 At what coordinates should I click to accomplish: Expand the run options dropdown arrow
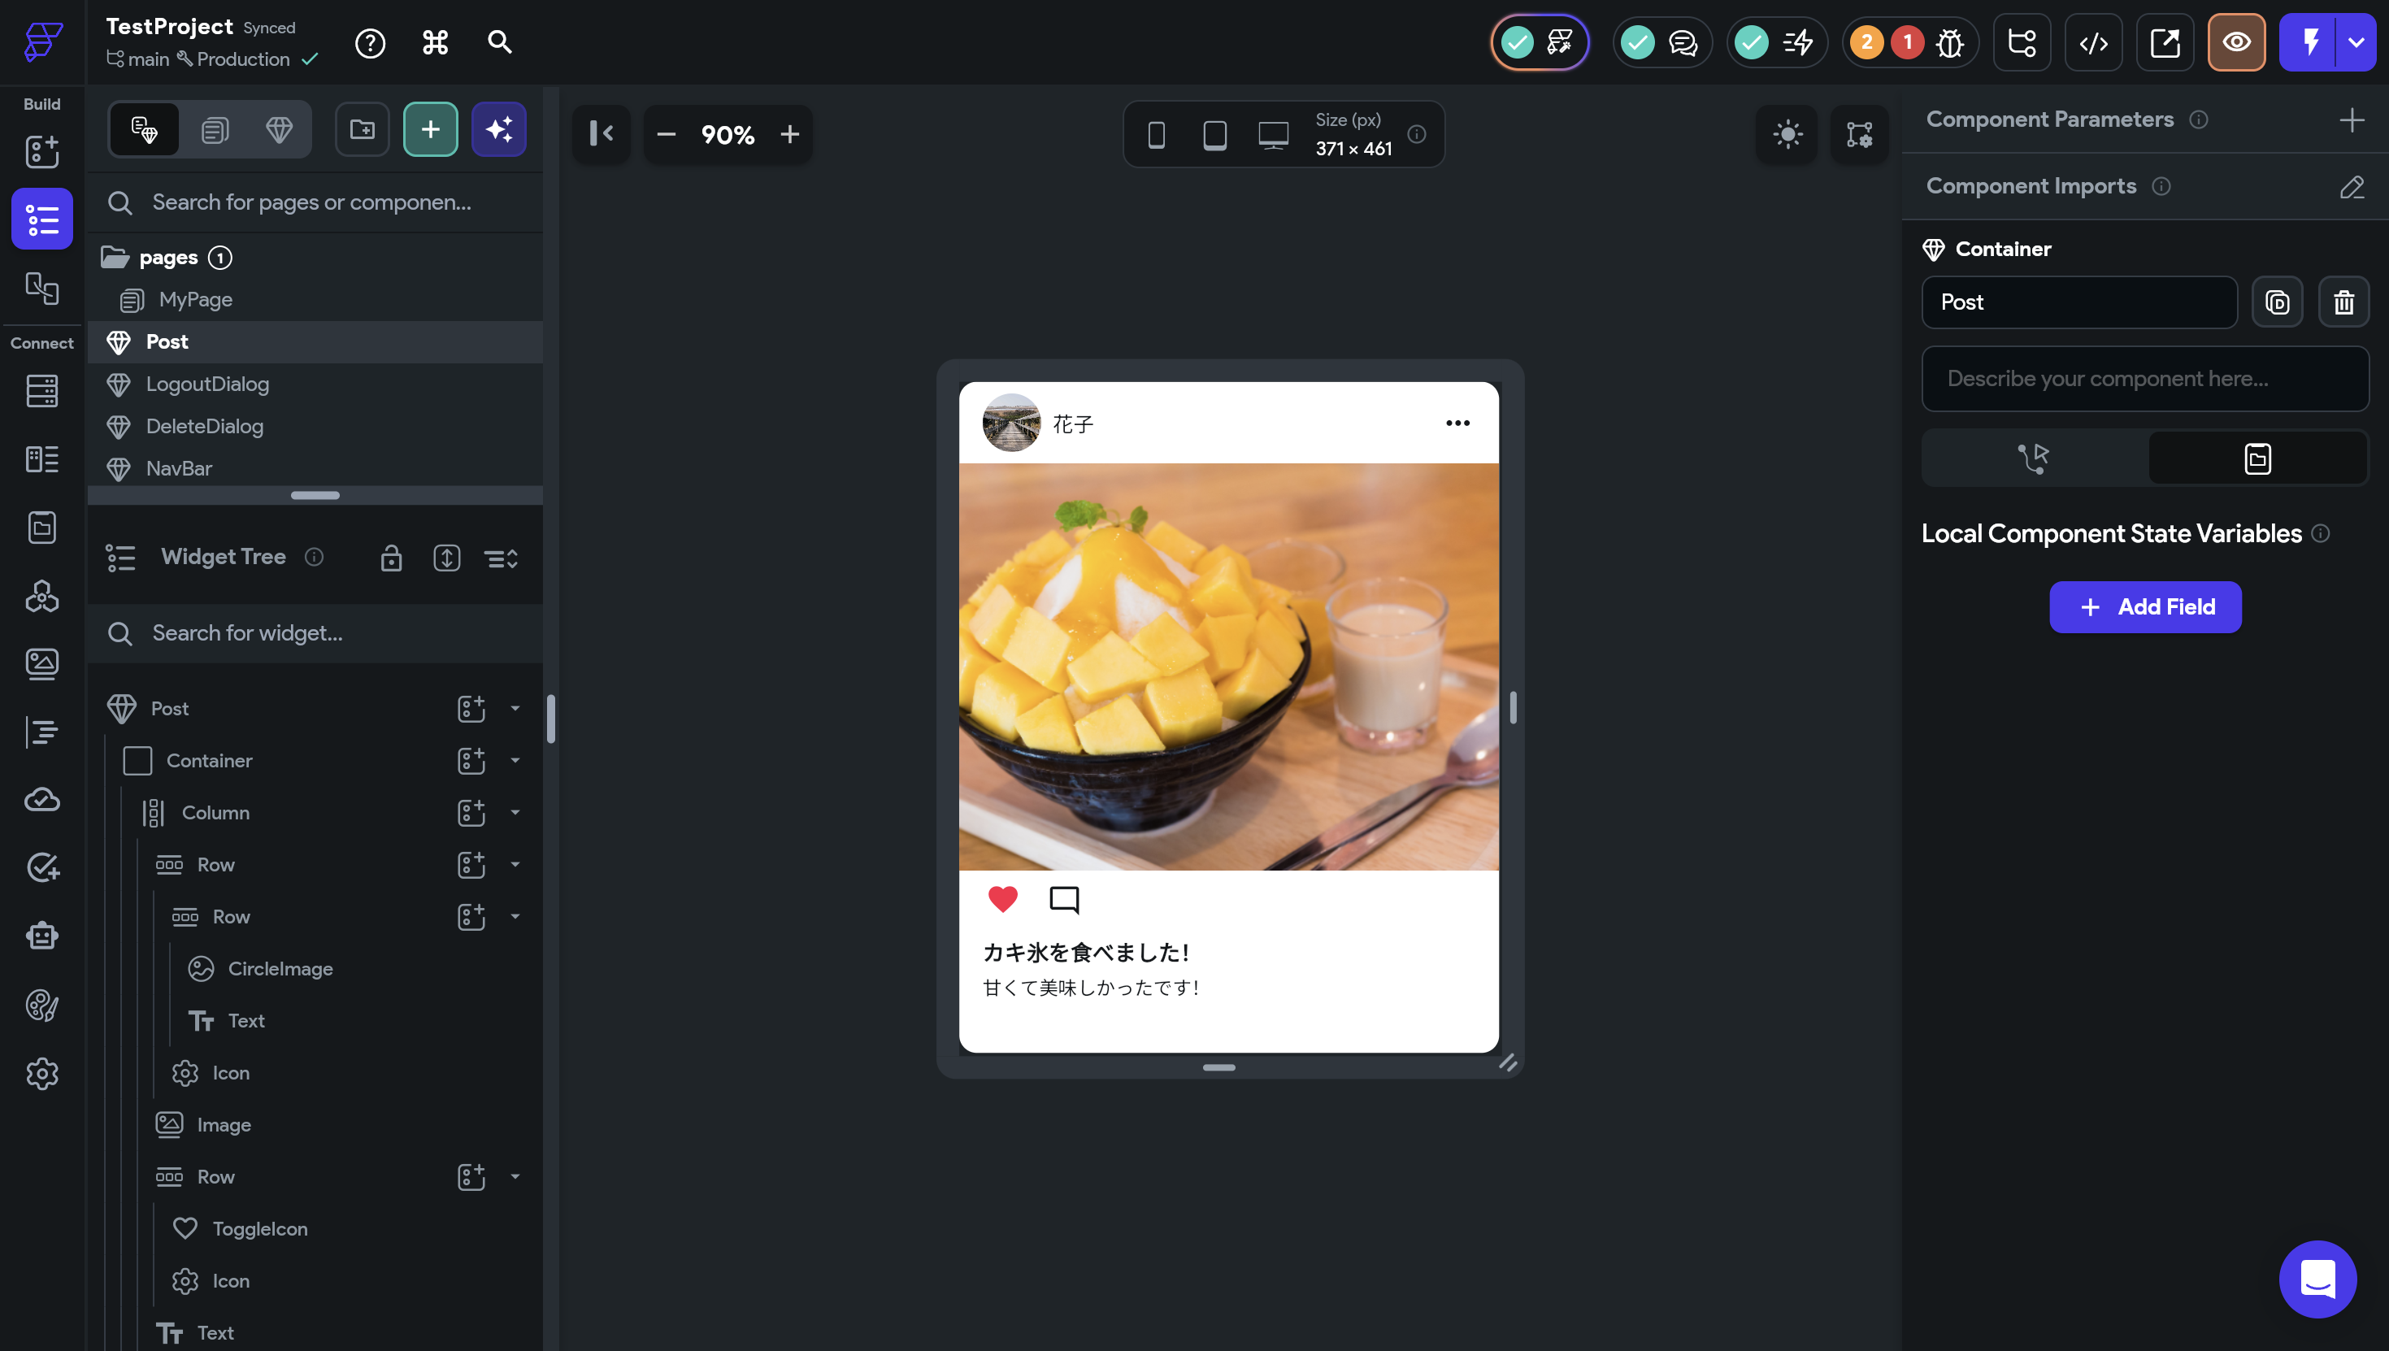pos(2356,43)
